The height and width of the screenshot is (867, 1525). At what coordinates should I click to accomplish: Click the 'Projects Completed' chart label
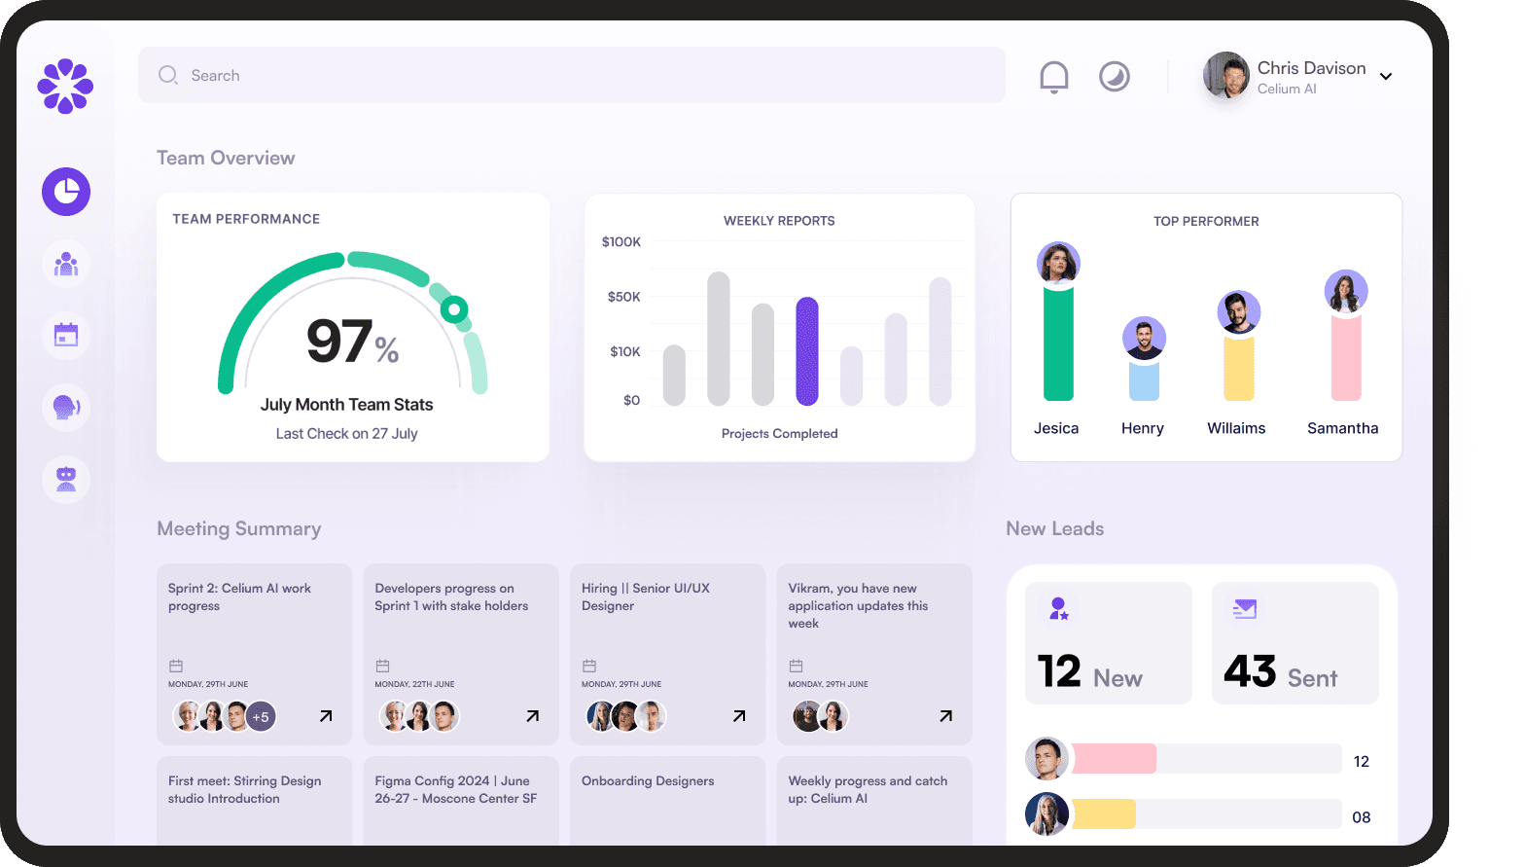point(779,434)
